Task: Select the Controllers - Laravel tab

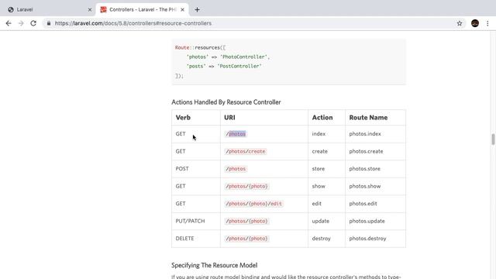Action: click(x=143, y=10)
